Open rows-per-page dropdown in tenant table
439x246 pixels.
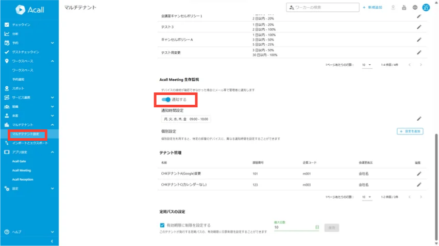click(367, 197)
